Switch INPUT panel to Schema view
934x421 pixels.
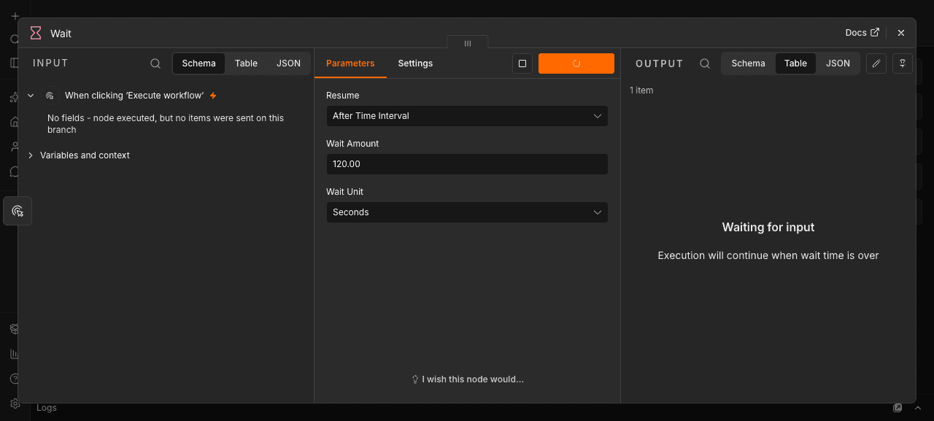coord(199,63)
